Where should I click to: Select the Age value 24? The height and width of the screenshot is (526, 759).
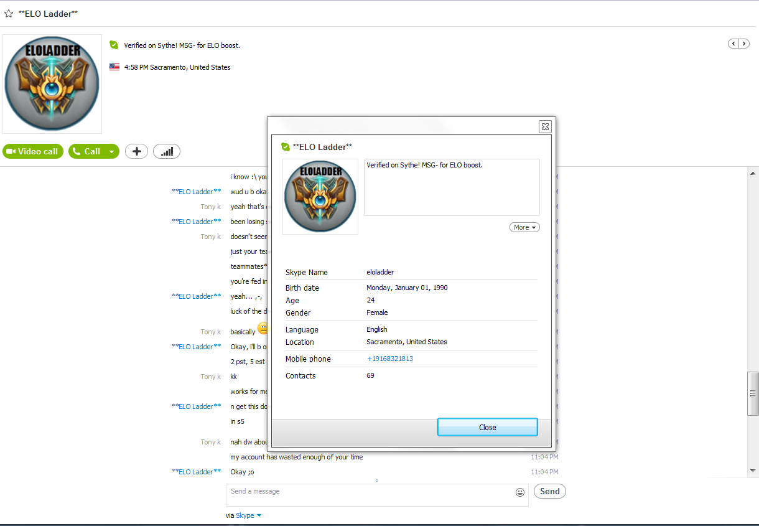click(x=371, y=300)
